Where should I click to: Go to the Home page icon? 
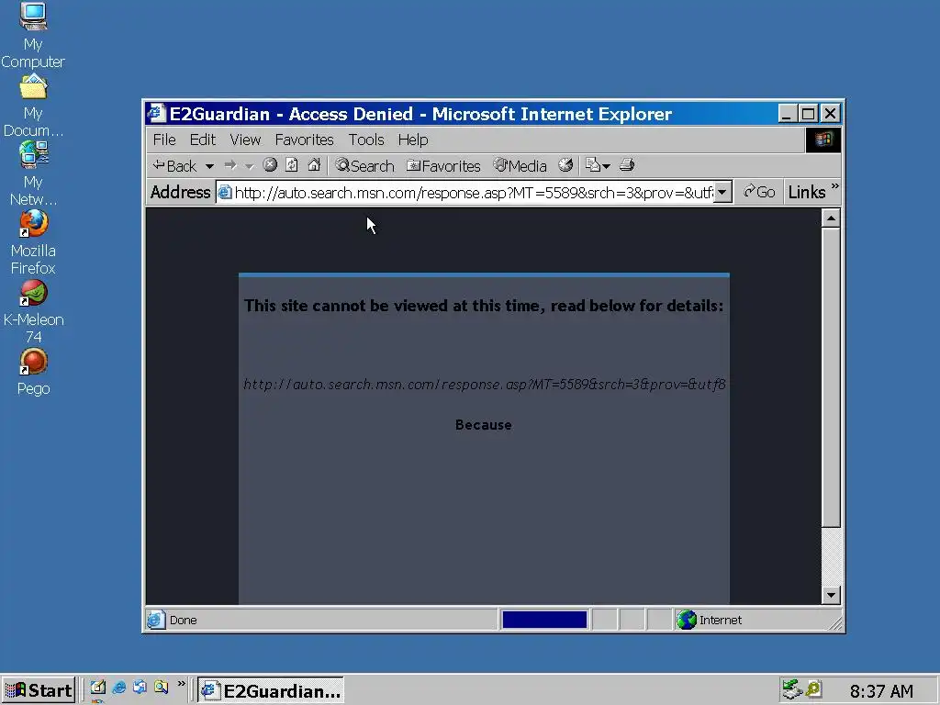coord(314,165)
